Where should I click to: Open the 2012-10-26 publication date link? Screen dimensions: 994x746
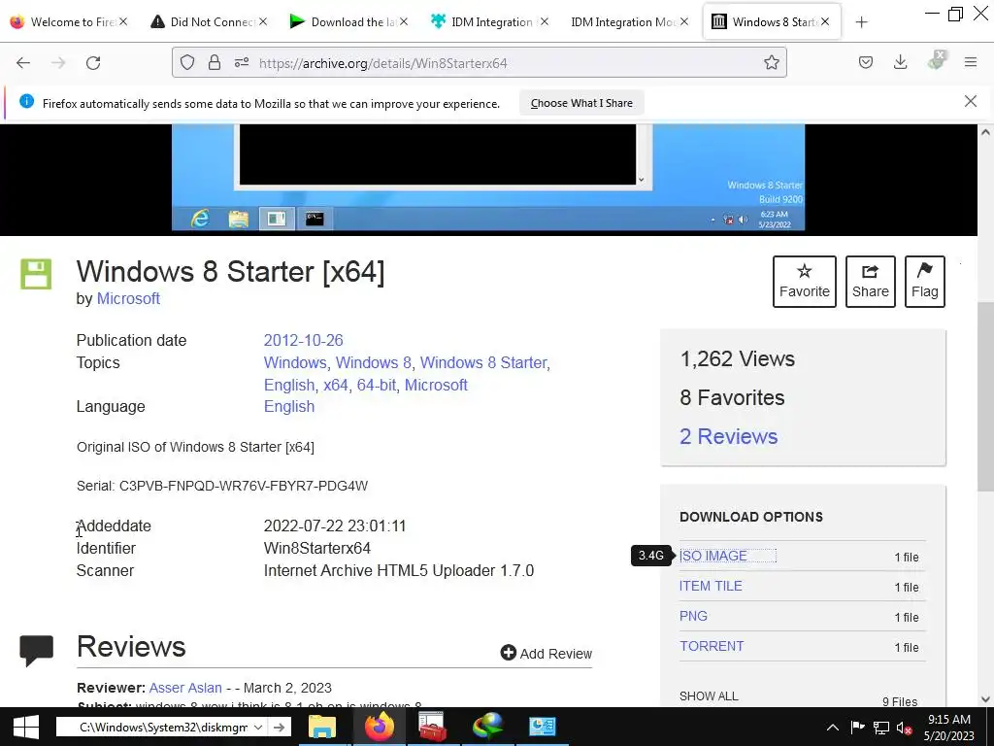click(303, 341)
